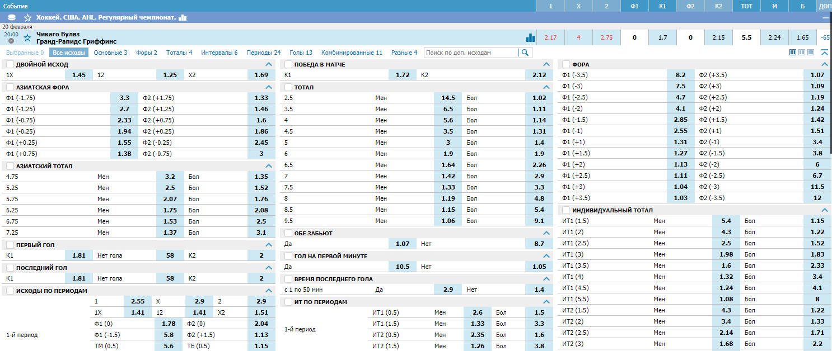
Task: Collapse the ПОСЛЕДНИЙ ГОЛ section
Action: pos(268,268)
